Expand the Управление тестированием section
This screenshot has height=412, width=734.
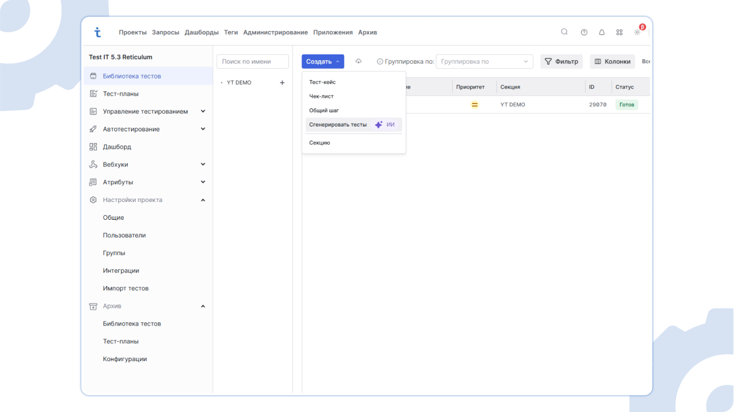[203, 112]
